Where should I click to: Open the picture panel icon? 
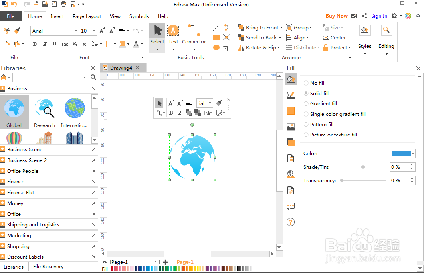click(x=291, y=127)
